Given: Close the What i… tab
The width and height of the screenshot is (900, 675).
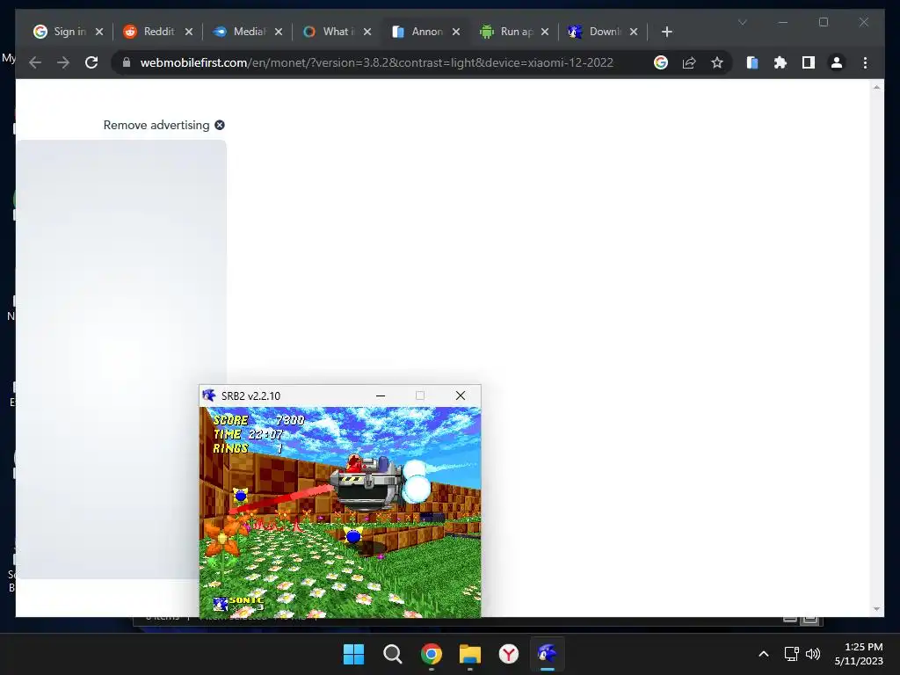Looking at the screenshot, I should click(367, 32).
